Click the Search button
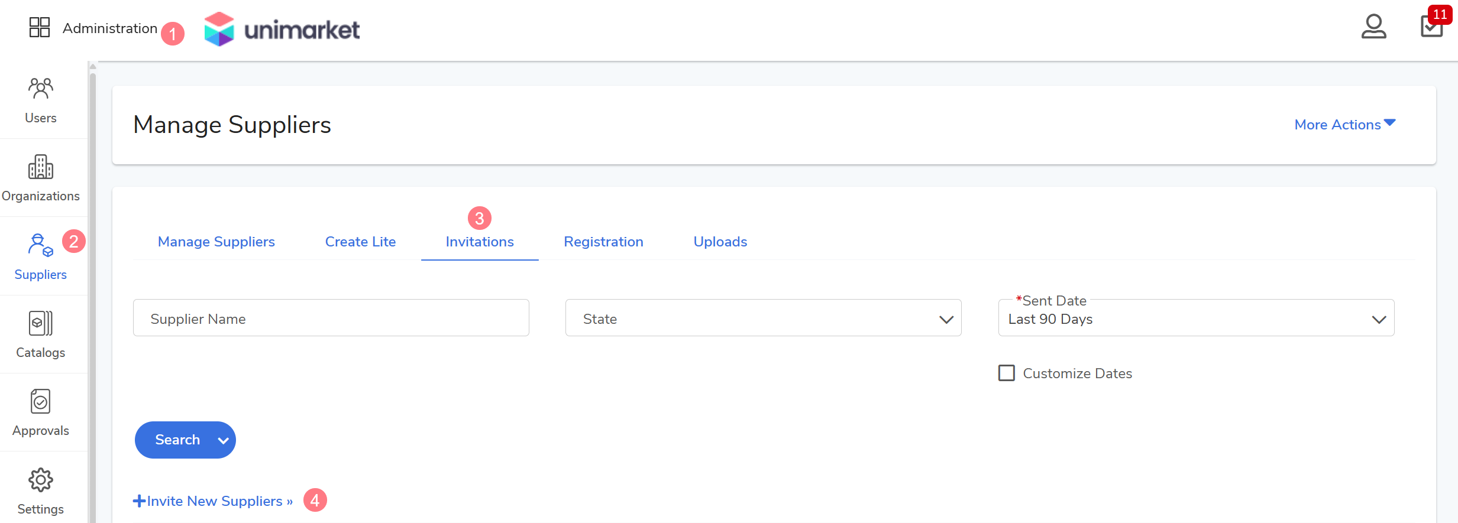 tap(177, 440)
